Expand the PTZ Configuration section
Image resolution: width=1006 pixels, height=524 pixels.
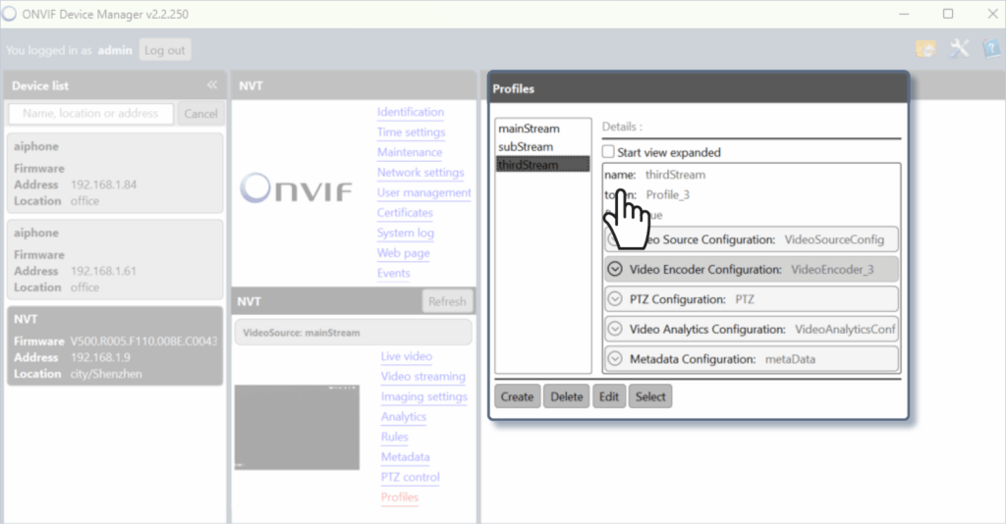coord(616,299)
